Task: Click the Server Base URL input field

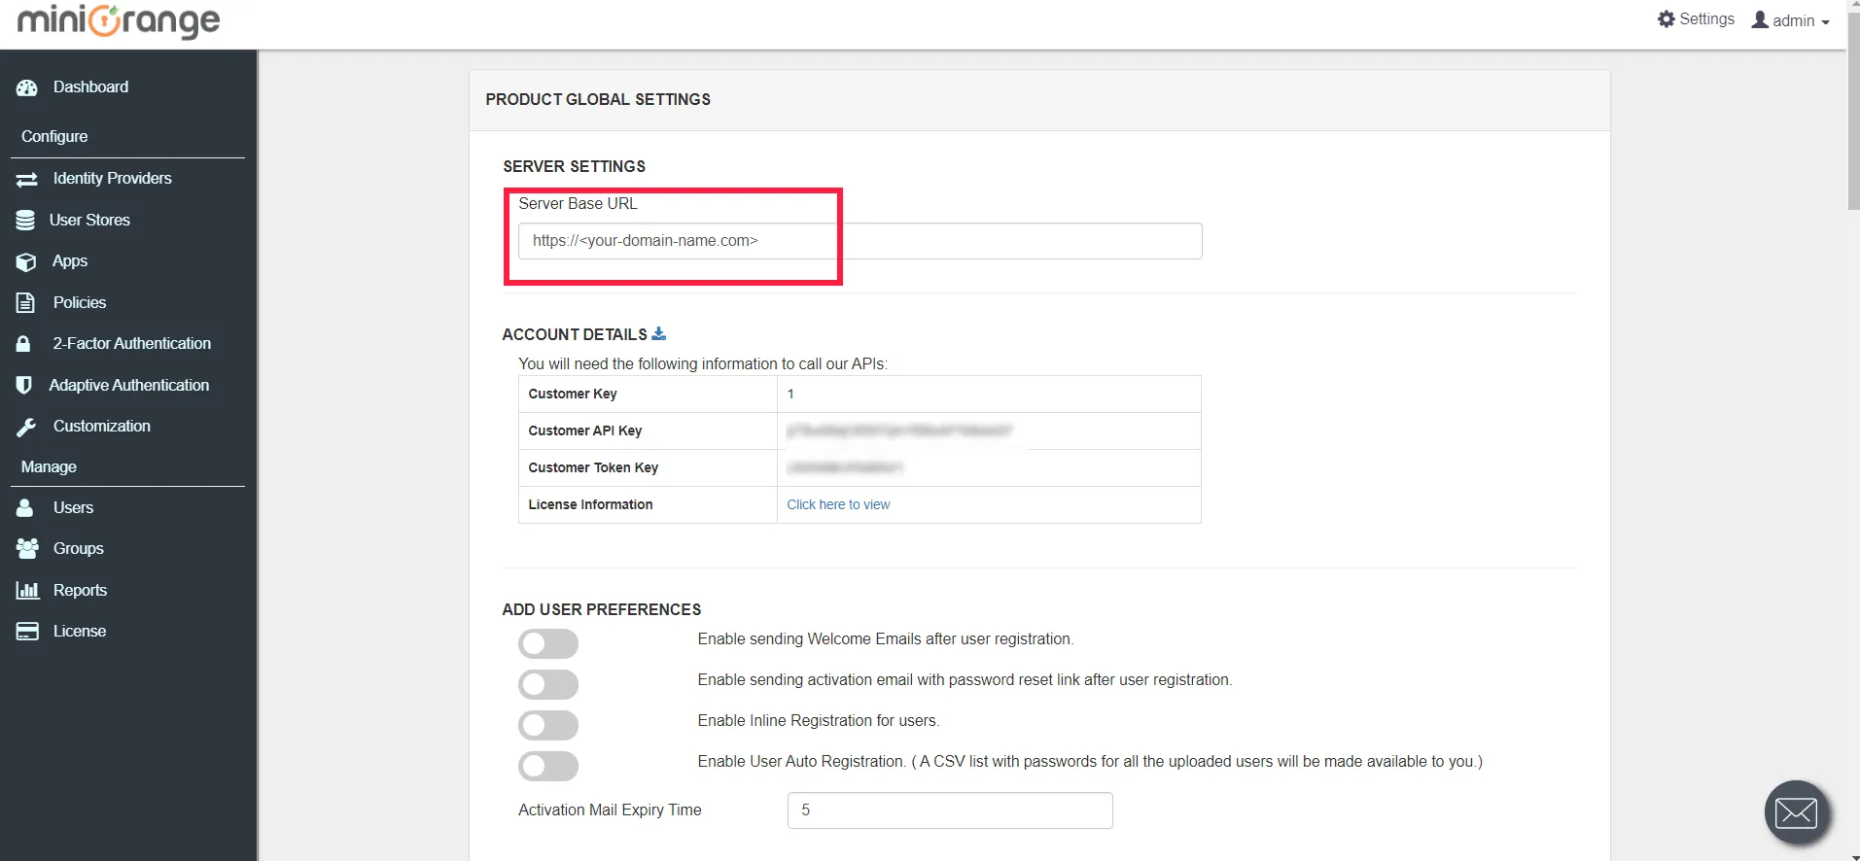Action: (860, 241)
